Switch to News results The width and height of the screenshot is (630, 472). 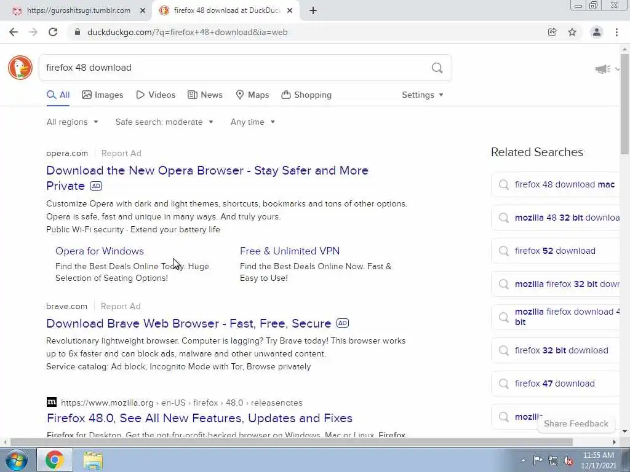tap(205, 95)
